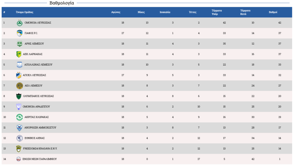This screenshot has width=294, height=166.
Task: Sort by Νίκες column header
Action: pos(141,12)
